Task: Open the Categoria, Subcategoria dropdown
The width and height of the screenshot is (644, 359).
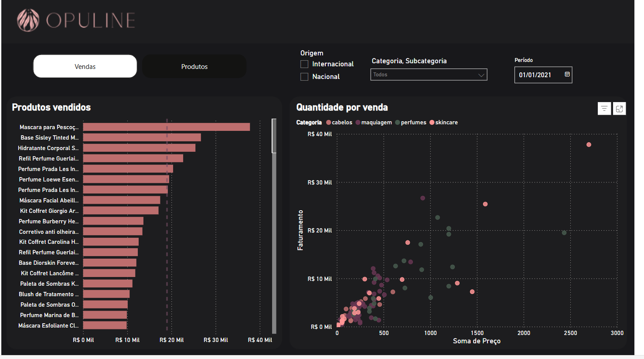Action: pos(429,75)
